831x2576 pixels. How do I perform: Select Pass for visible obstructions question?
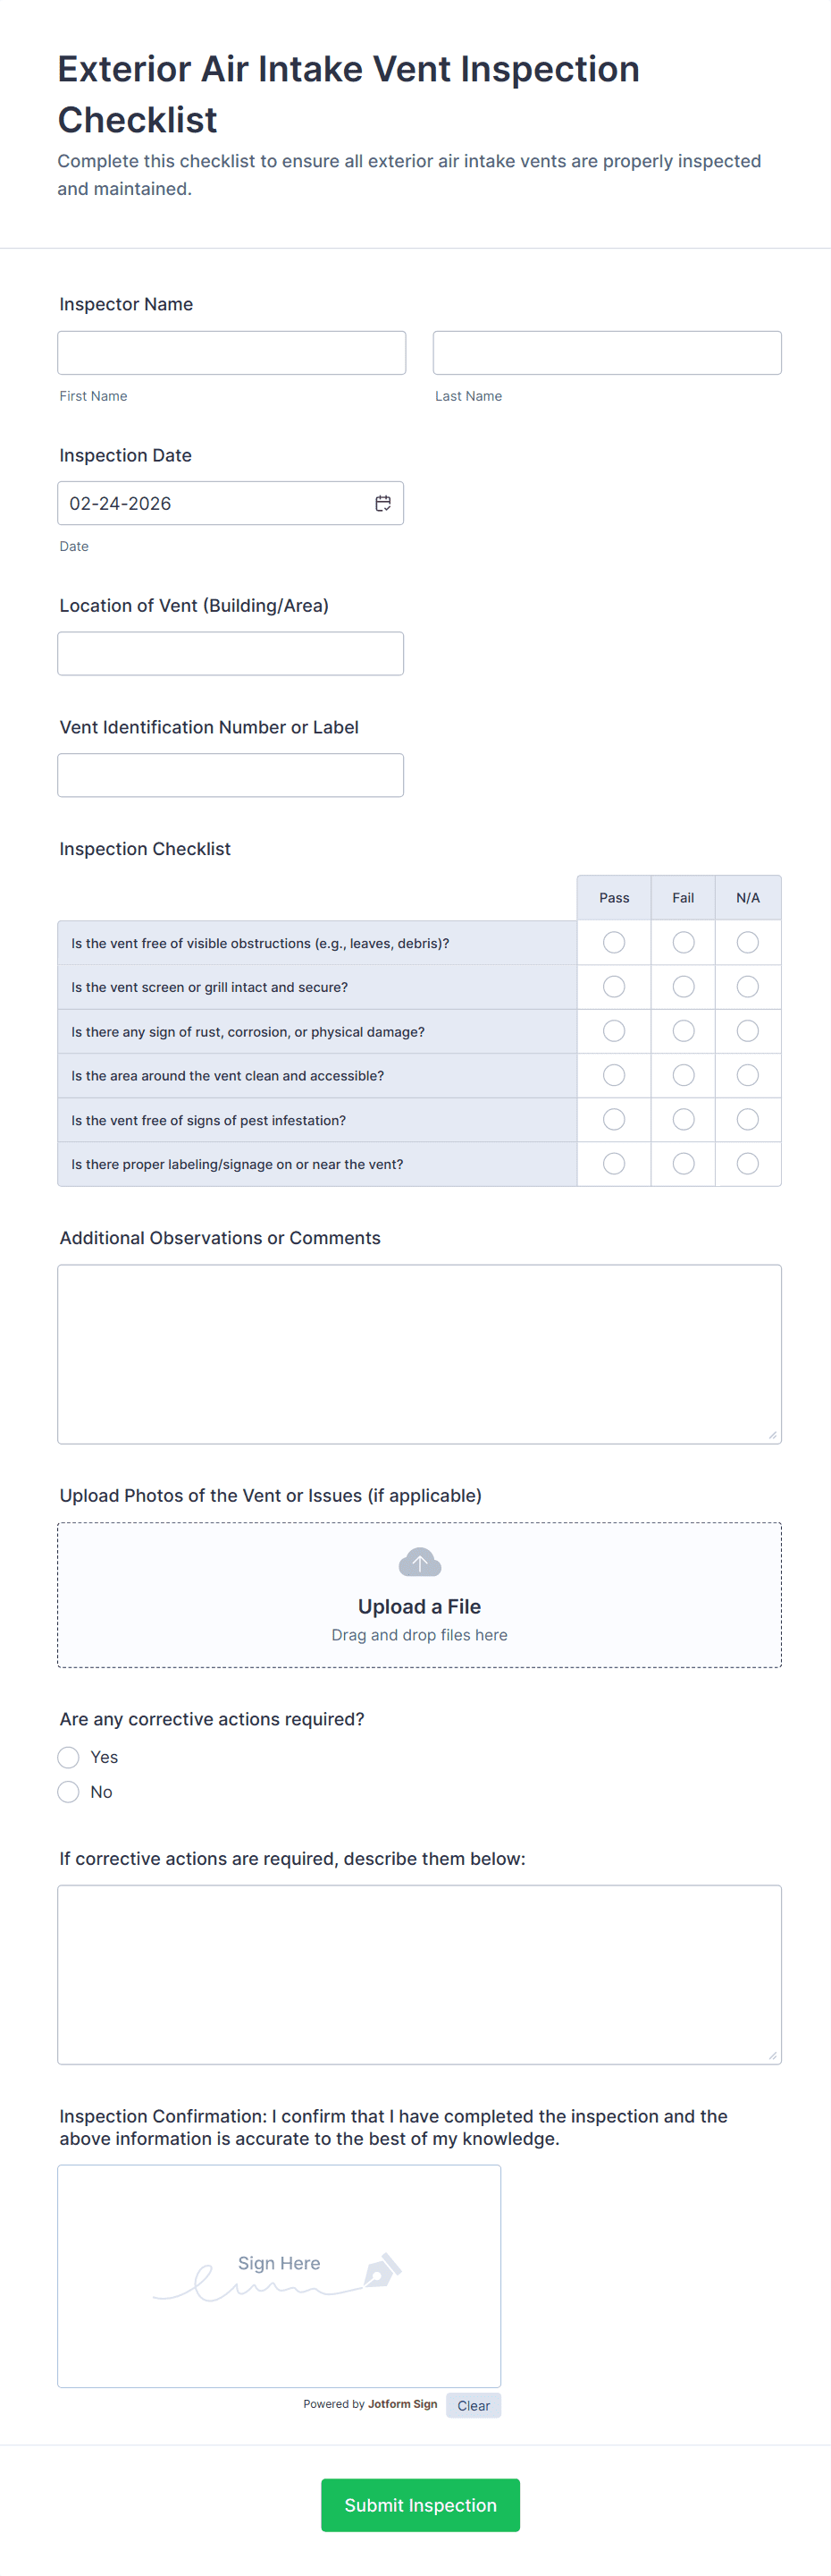614,943
